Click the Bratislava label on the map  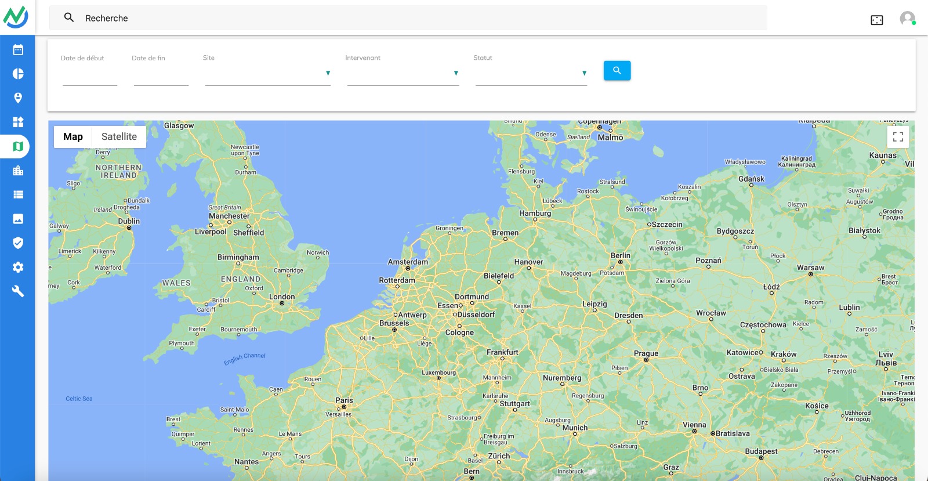[x=733, y=433]
